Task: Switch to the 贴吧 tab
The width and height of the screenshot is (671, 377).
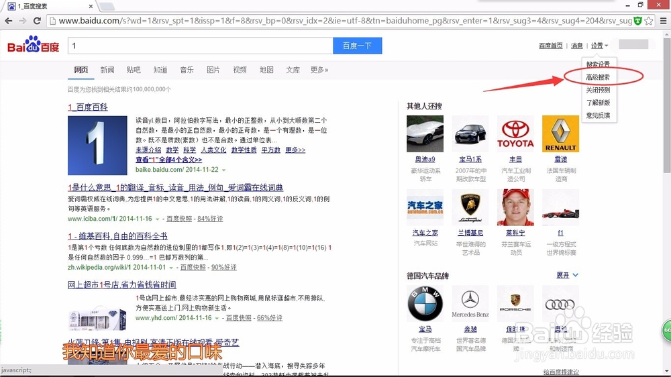Action: click(134, 70)
